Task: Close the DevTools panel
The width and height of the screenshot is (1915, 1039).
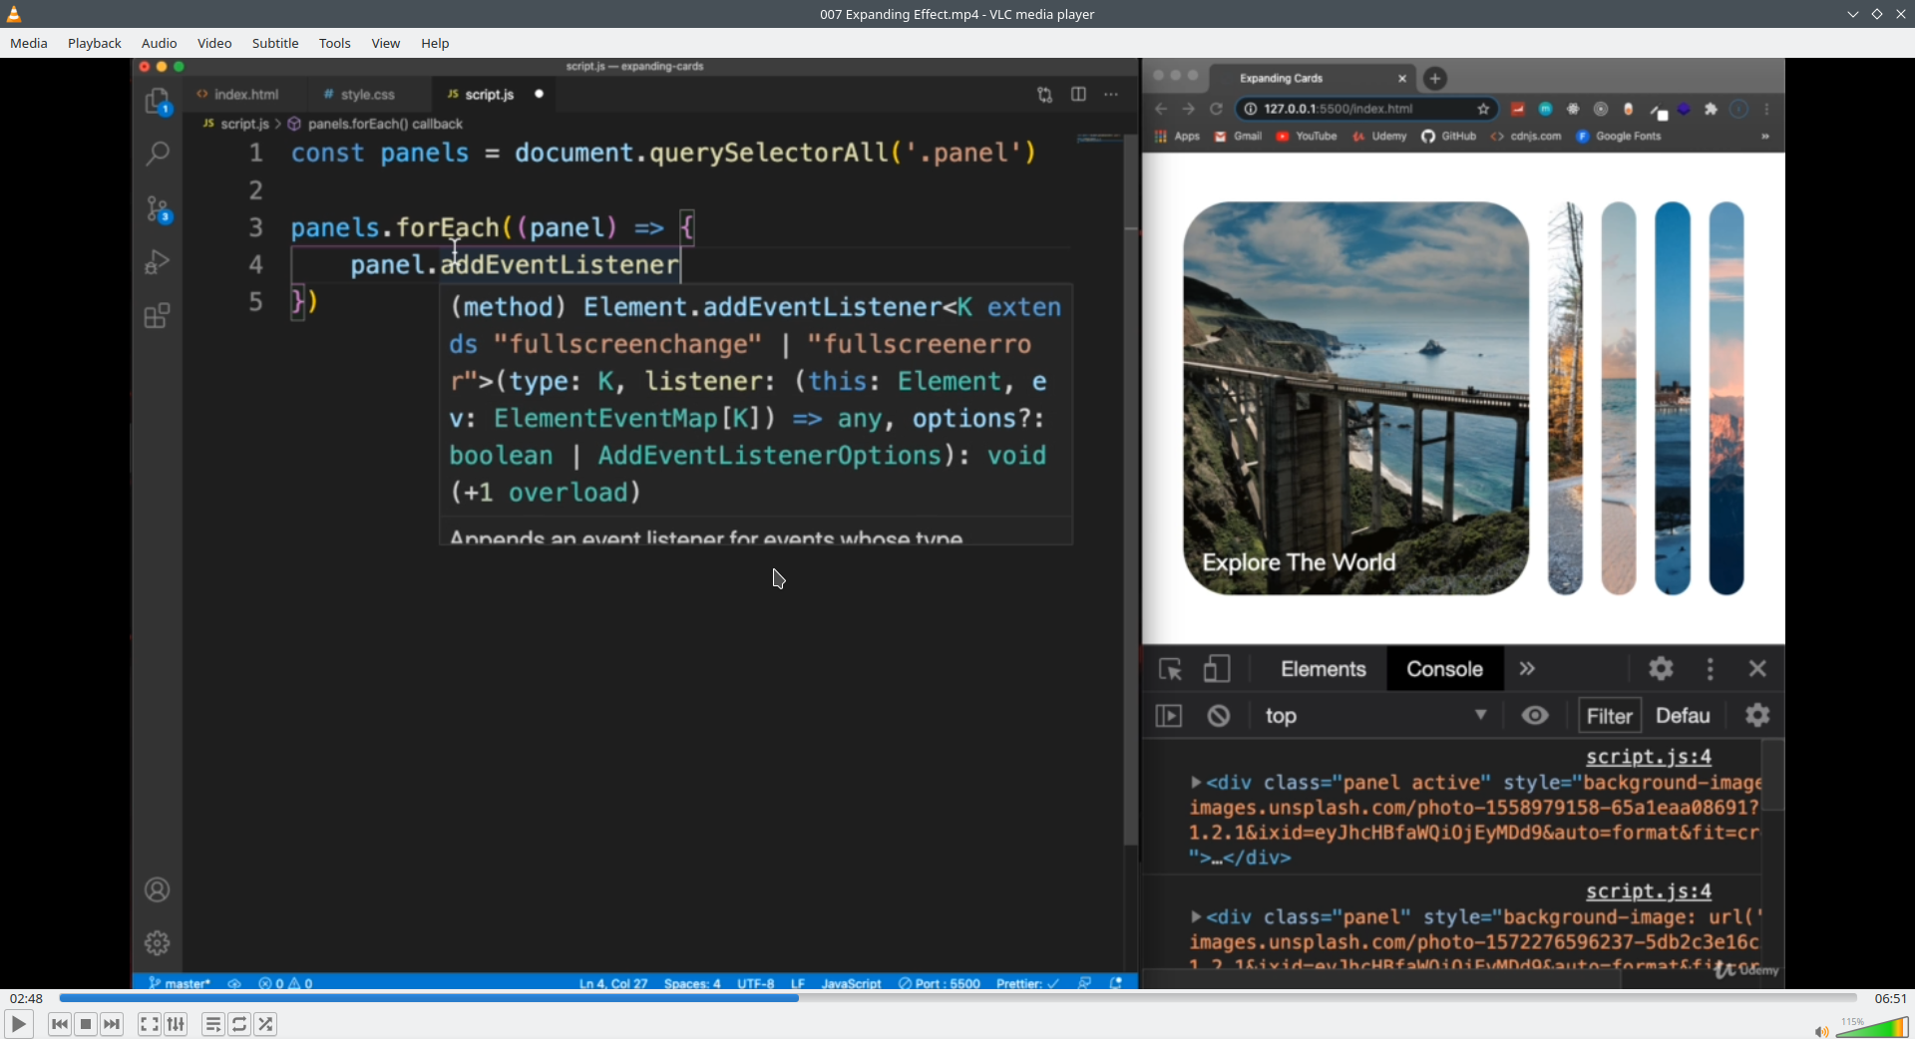Action: [1757, 669]
